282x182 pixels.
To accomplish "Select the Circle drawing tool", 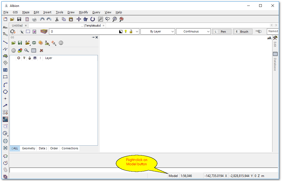I will (5, 92).
